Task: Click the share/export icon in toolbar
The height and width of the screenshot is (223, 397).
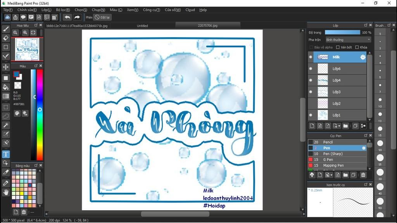Action: [x=16, y=17]
